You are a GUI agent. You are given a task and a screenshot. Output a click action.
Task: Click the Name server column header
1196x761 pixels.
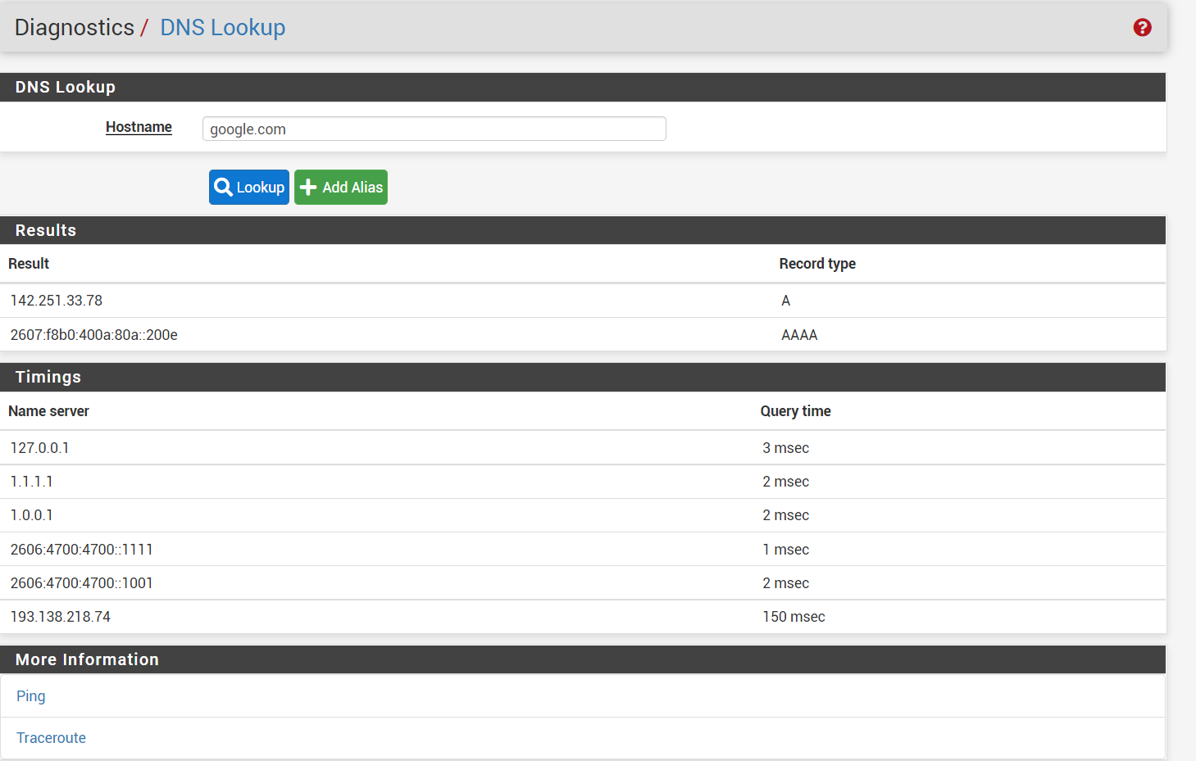(48, 411)
